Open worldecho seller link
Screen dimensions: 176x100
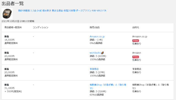(x=95, y=53)
